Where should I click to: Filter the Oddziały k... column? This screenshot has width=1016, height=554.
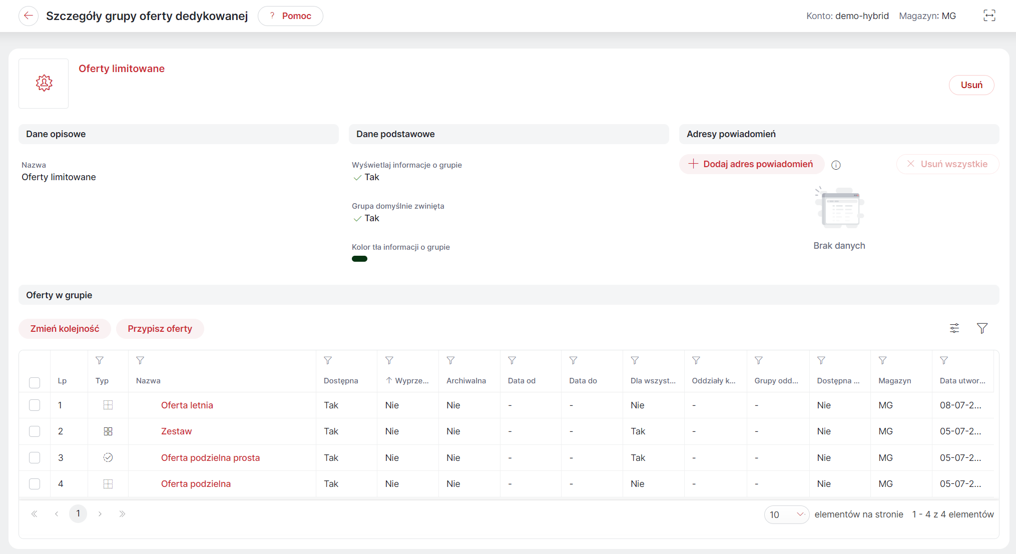tap(696, 360)
